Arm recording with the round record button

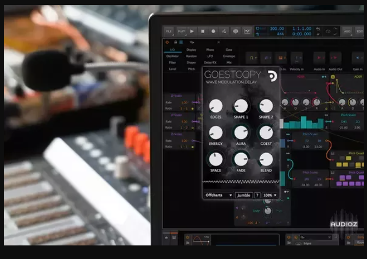tap(213, 31)
